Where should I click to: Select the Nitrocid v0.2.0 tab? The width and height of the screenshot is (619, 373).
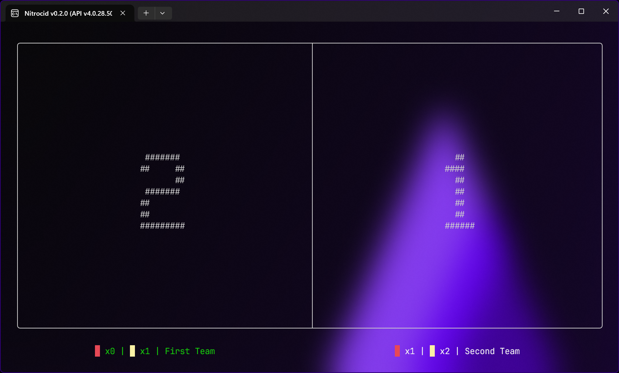(x=68, y=14)
